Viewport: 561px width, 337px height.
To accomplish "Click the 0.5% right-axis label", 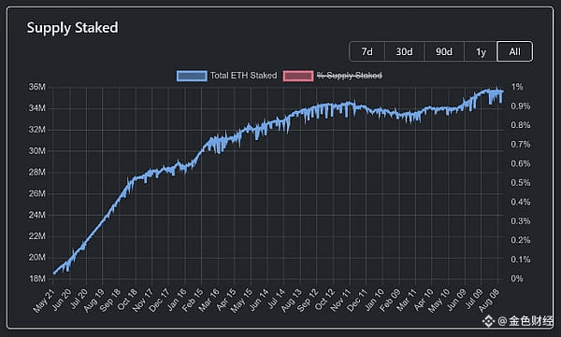I will click(521, 183).
